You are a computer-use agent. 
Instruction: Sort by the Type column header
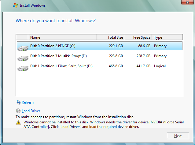pyautogui.click(x=167, y=37)
